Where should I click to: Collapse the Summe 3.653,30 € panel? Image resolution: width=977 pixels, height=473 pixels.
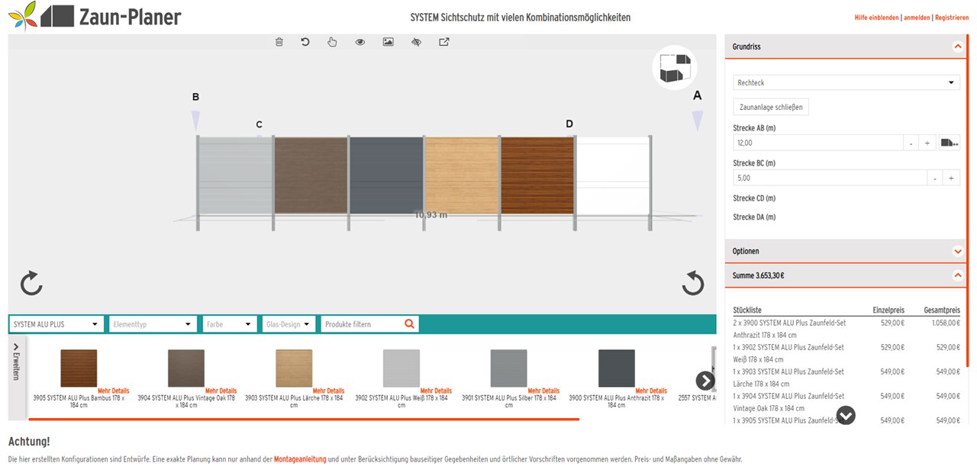click(957, 275)
